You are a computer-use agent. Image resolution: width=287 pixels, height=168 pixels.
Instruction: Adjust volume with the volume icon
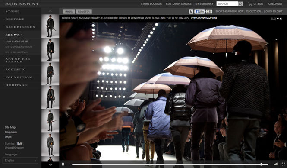point(276,164)
